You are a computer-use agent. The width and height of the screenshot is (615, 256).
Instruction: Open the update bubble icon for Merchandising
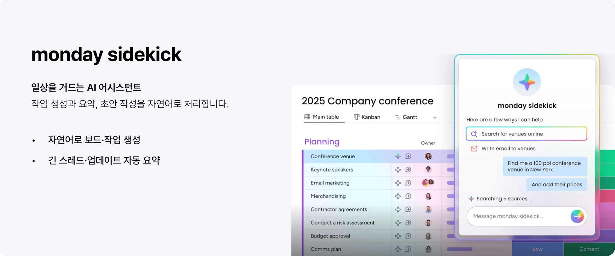(408, 196)
